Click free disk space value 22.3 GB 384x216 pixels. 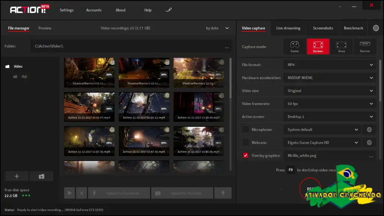pyautogui.click(x=11, y=196)
